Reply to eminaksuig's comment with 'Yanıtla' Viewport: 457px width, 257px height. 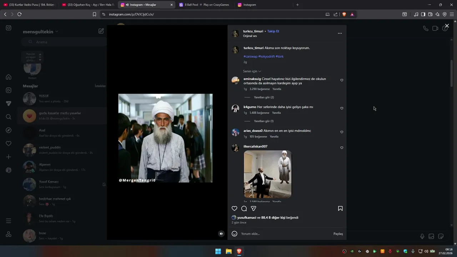point(277,89)
